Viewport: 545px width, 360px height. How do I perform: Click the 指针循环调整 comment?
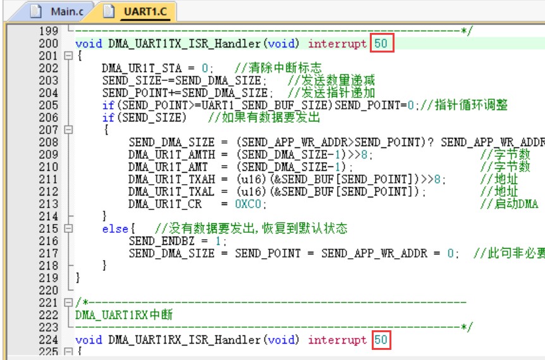[x=464, y=105]
